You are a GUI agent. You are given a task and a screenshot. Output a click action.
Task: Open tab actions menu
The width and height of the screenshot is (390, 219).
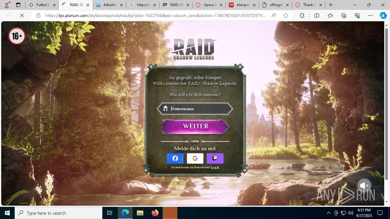(18, 5)
